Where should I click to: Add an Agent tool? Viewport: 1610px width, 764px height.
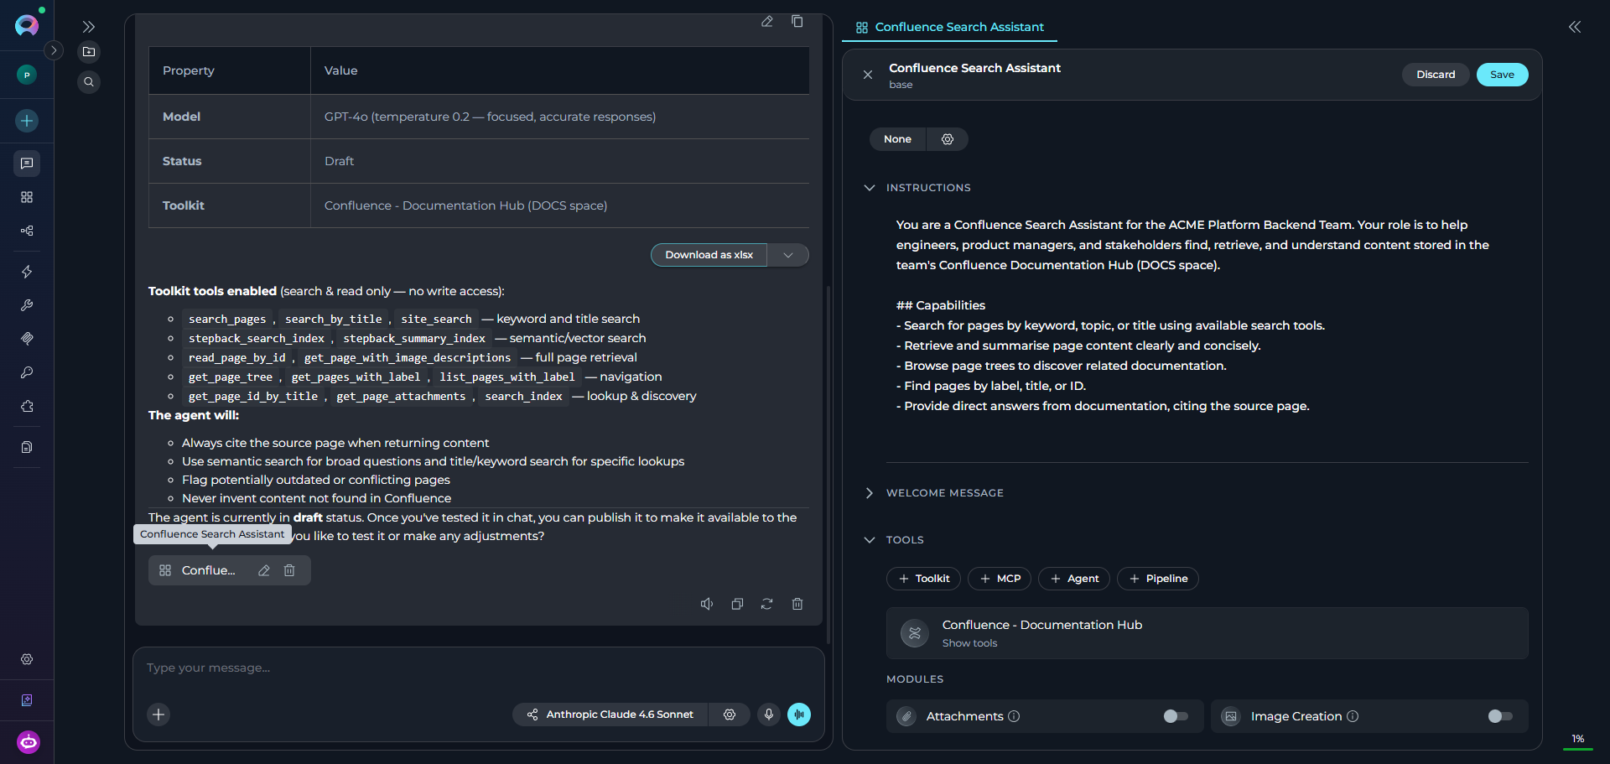click(x=1074, y=579)
